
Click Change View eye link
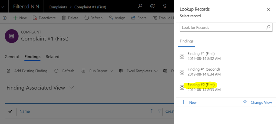tap(258, 102)
